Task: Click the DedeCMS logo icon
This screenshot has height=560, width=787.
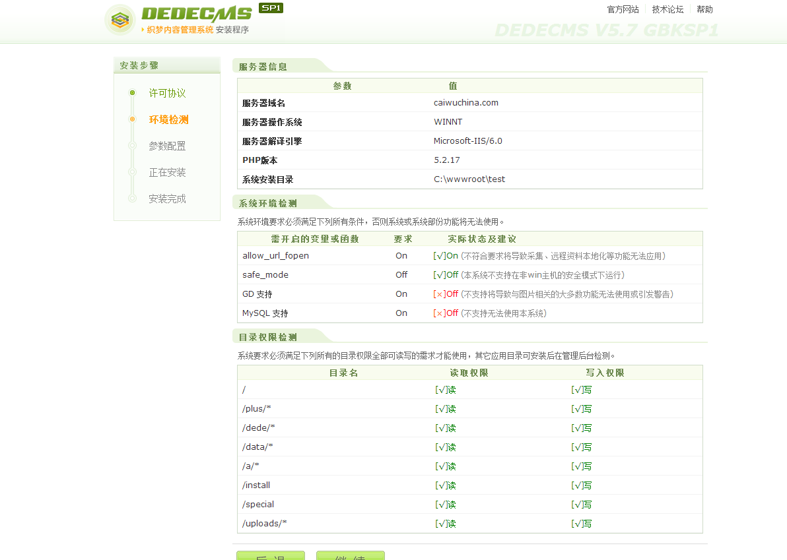Action: (120, 20)
